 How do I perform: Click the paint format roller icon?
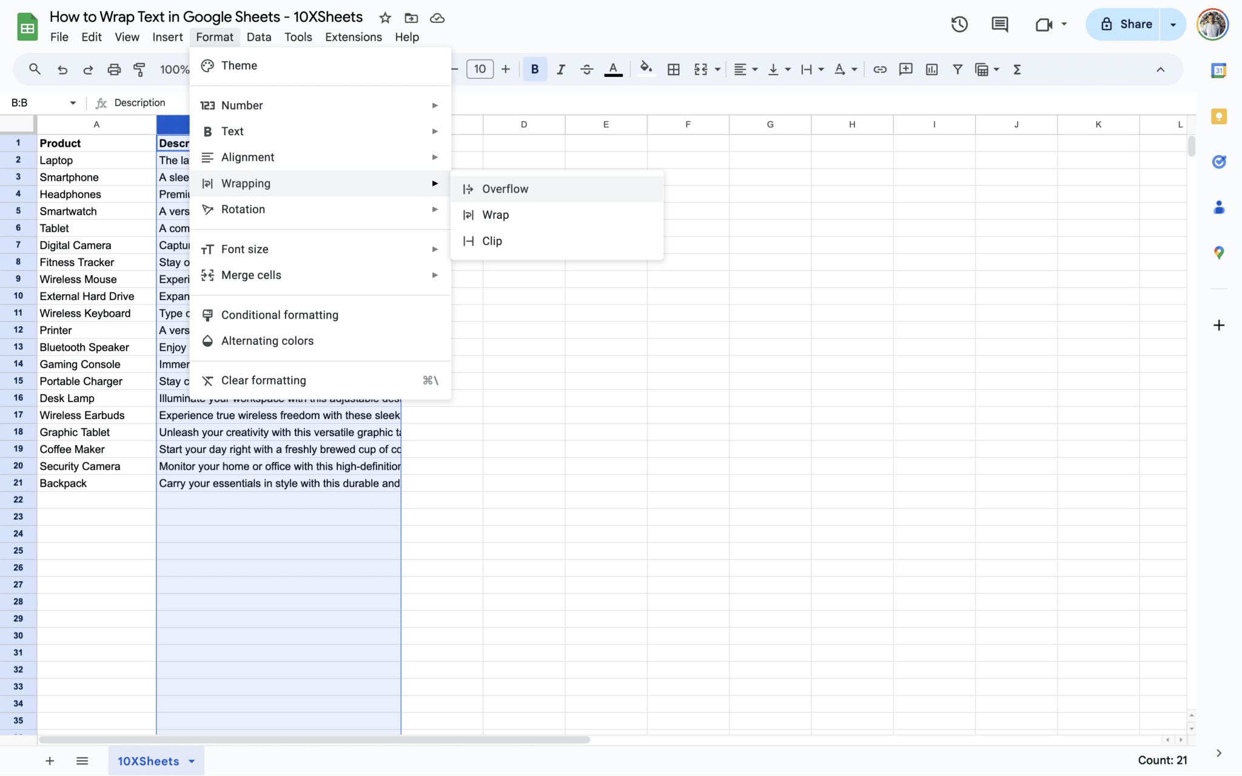click(x=139, y=70)
